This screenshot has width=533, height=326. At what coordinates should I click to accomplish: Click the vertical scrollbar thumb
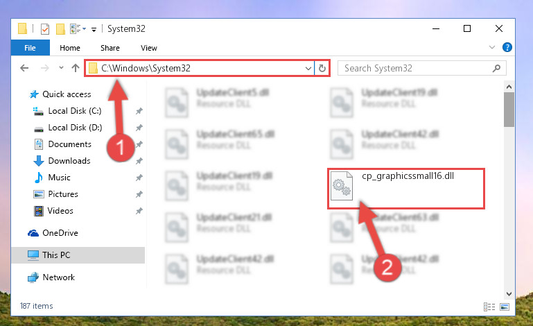[x=509, y=110]
